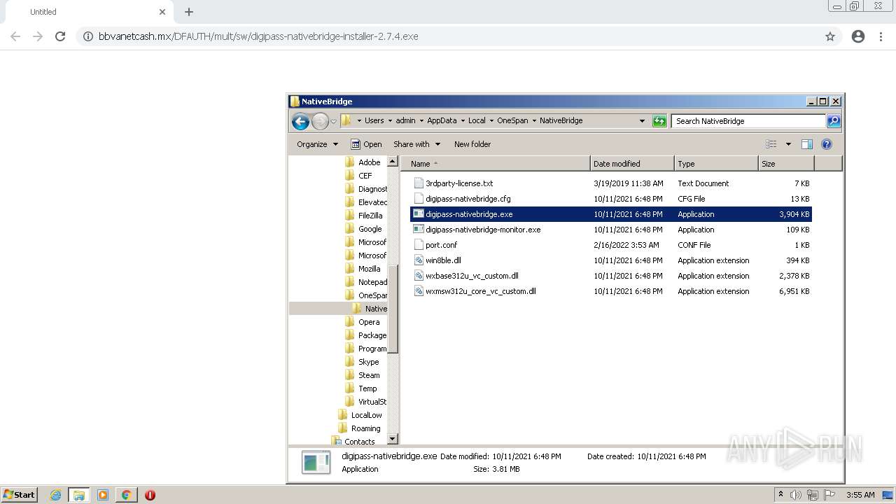Go to Local in breadcrumb path
896x504 pixels.
point(477,120)
